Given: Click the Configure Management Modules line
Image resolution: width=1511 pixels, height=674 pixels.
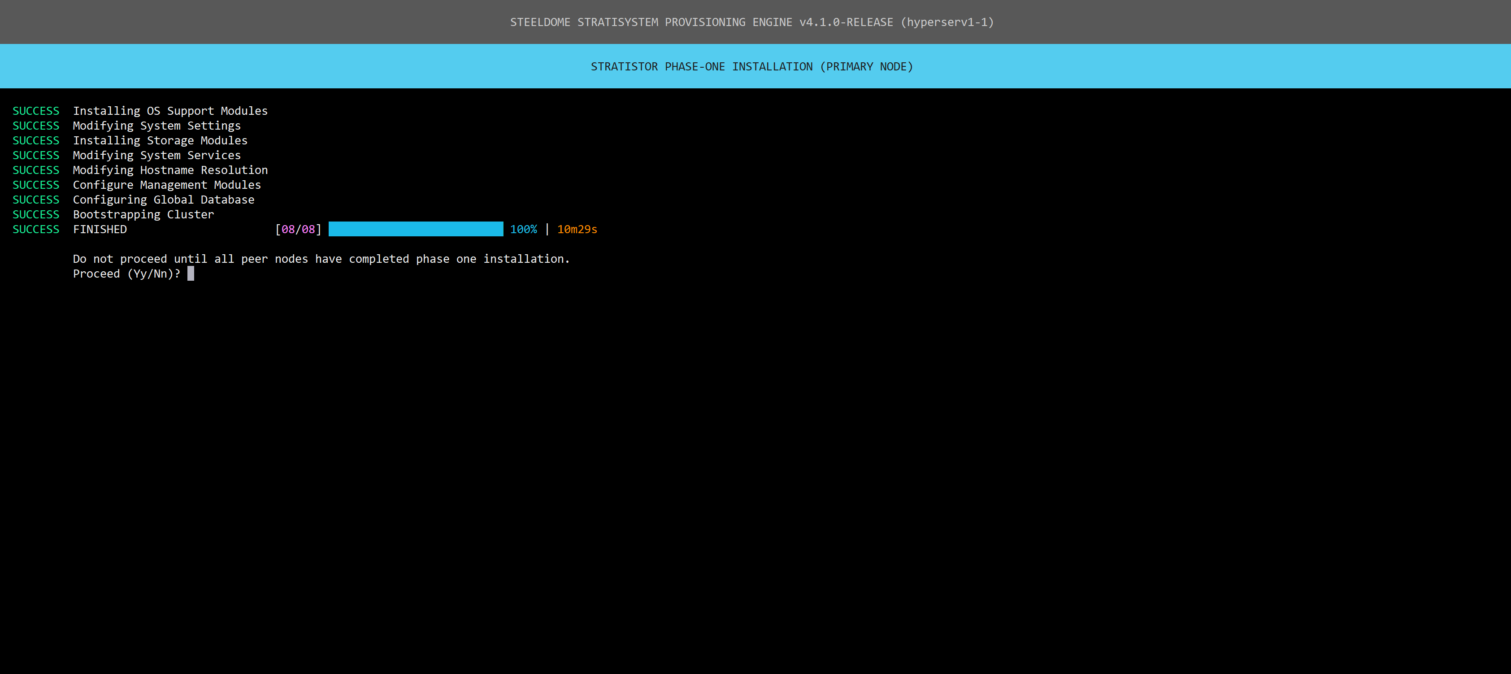Looking at the screenshot, I should [x=167, y=185].
